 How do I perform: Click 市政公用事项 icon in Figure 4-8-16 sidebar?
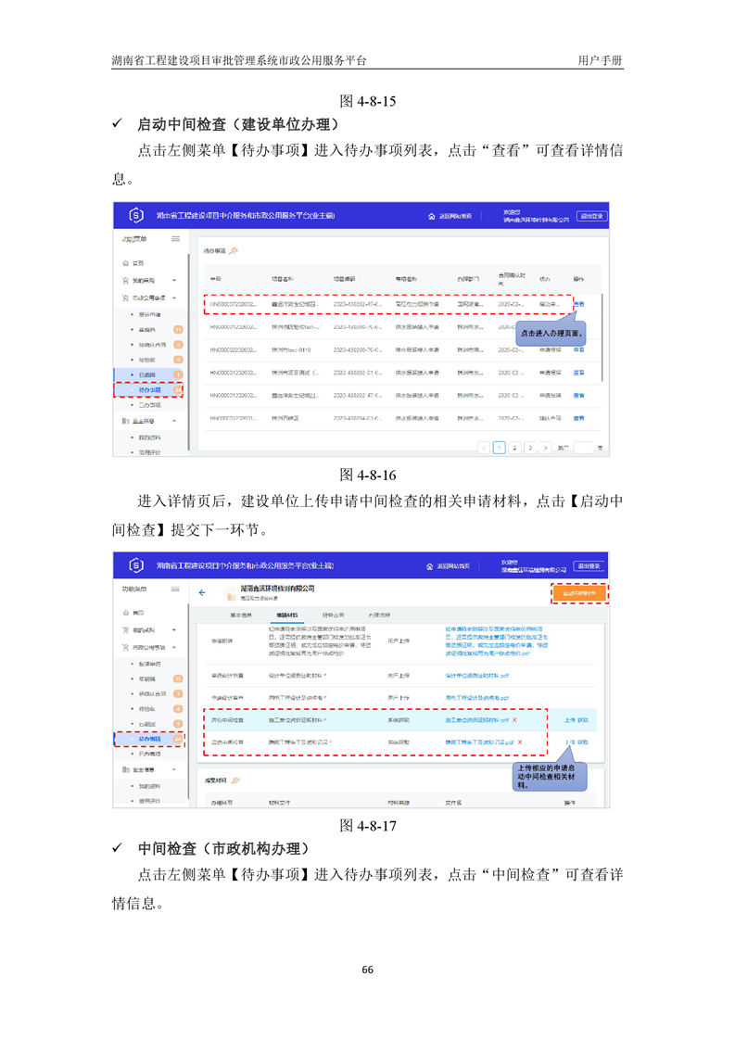pos(125,298)
